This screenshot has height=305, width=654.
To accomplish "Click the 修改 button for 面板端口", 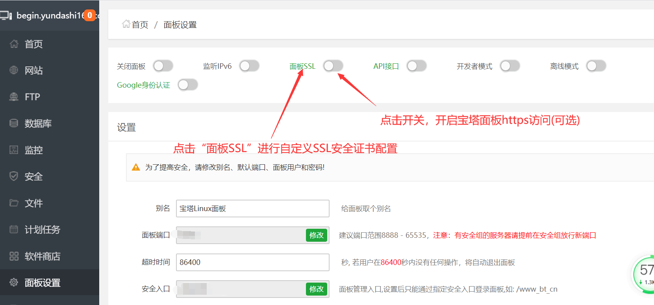I will [317, 235].
